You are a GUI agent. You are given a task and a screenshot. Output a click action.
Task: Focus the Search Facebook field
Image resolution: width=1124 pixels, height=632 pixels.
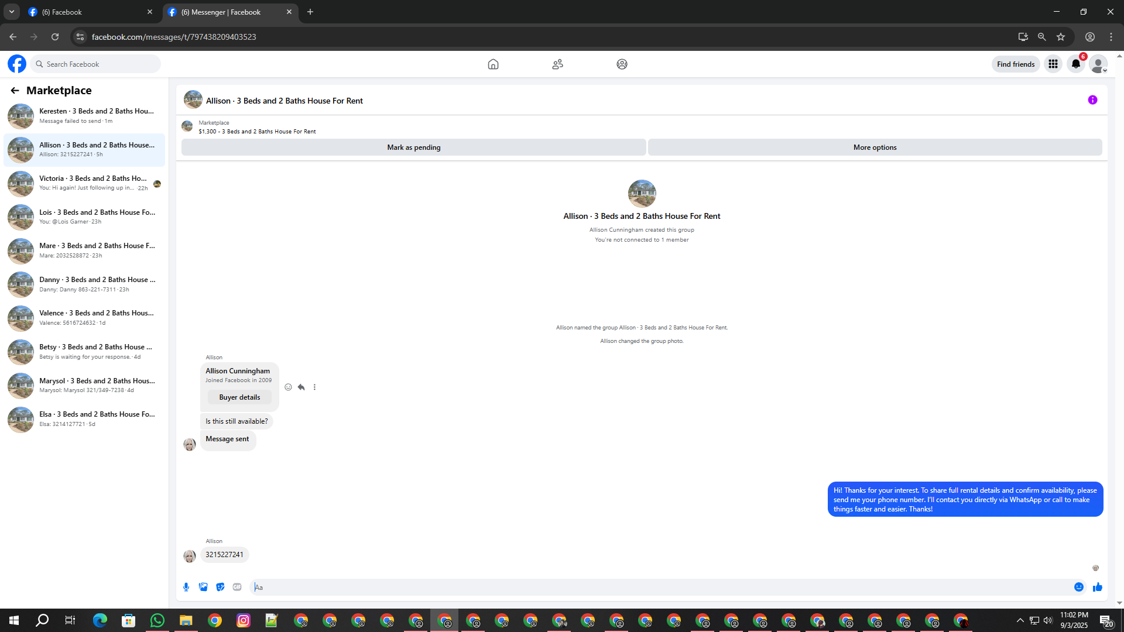[95, 64]
